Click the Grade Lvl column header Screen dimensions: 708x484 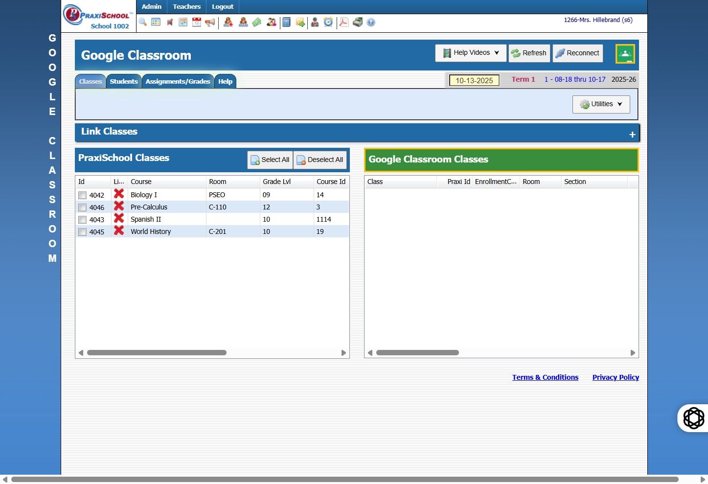pos(287,182)
